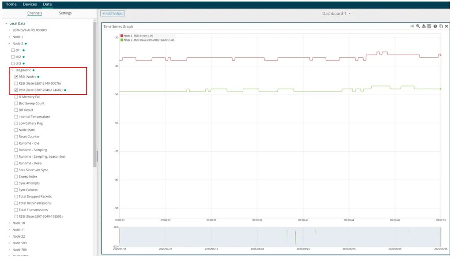Click the jump-to-latest data icon
This screenshot has height=257, width=452.
412,26
